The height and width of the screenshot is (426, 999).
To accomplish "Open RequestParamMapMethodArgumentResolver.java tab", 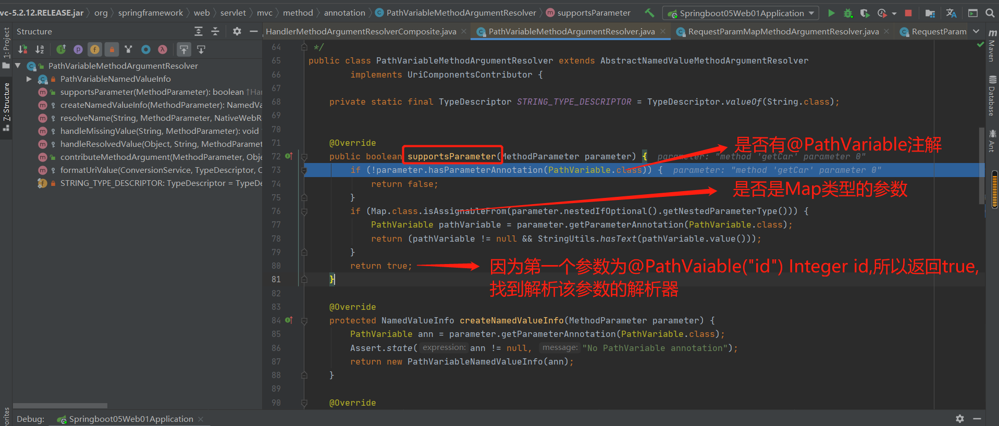I will pyautogui.click(x=783, y=32).
